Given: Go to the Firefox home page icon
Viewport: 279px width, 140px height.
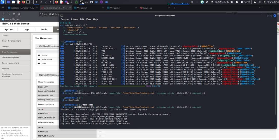Looking at the screenshot, I should click(19, 14).
